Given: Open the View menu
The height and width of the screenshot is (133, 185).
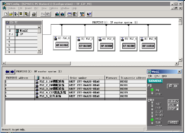Looking at the screenshot, I should point(44,8).
